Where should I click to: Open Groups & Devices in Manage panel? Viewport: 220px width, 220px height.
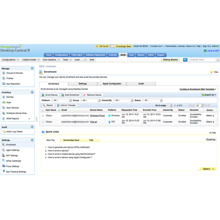(14, 73)
